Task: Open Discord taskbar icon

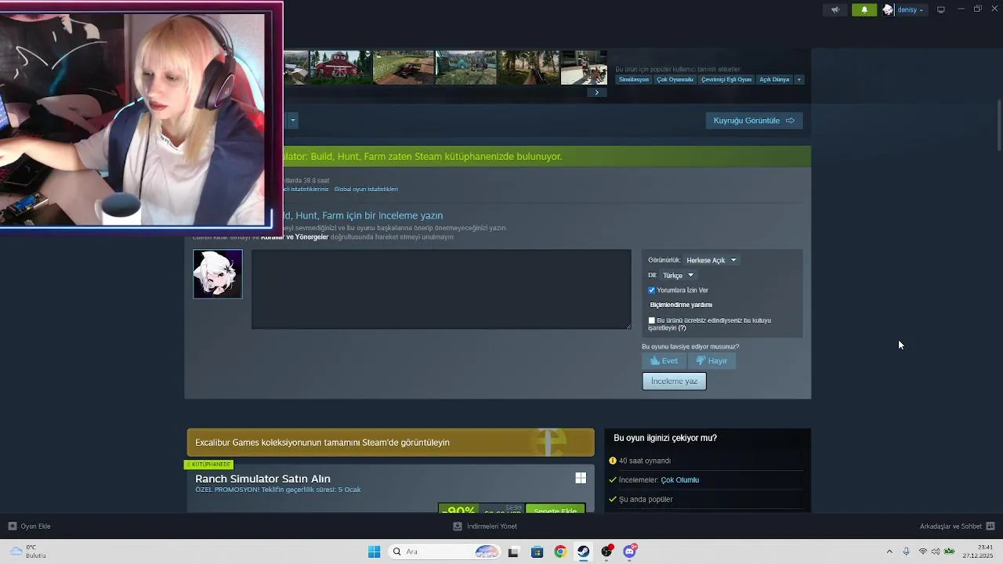Action: [630, 551]
